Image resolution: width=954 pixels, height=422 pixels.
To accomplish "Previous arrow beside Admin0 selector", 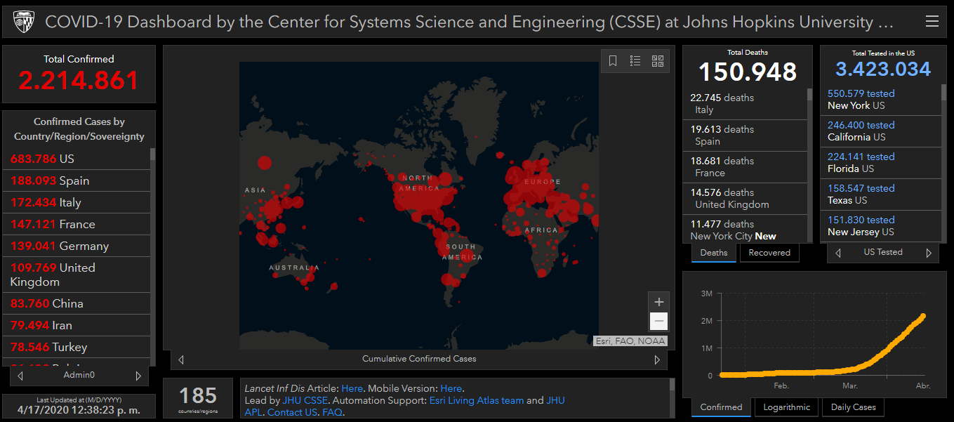I will [20, 376].
